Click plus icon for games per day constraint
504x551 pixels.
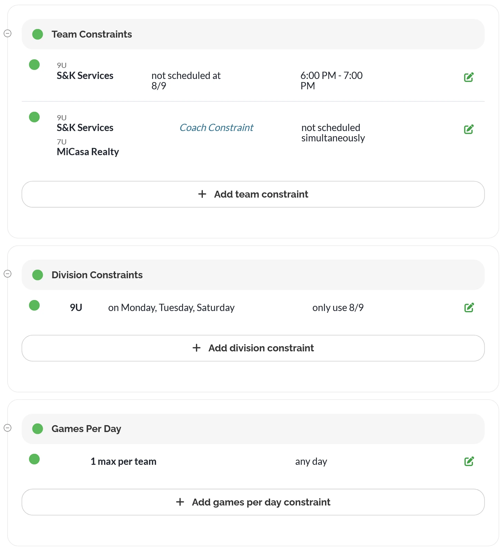tap(180, 502)
